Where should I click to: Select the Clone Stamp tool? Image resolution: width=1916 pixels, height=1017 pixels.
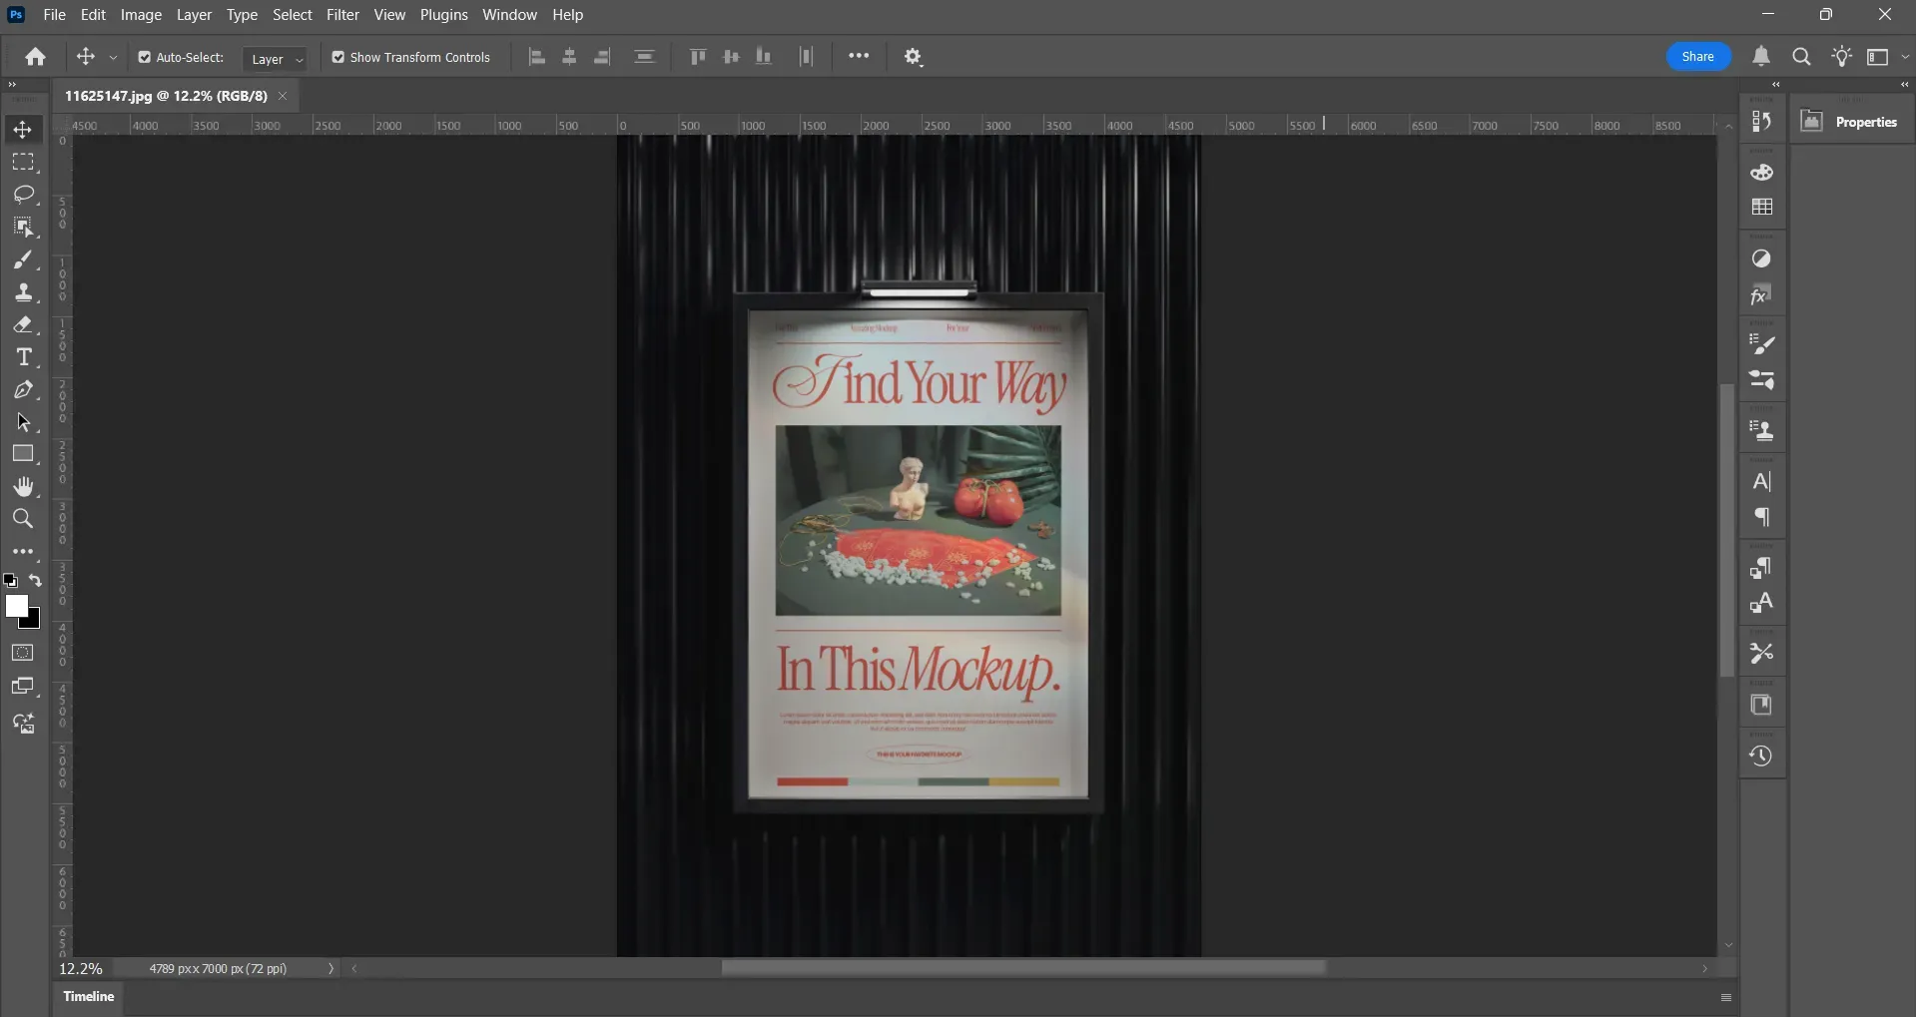[22, 291]
